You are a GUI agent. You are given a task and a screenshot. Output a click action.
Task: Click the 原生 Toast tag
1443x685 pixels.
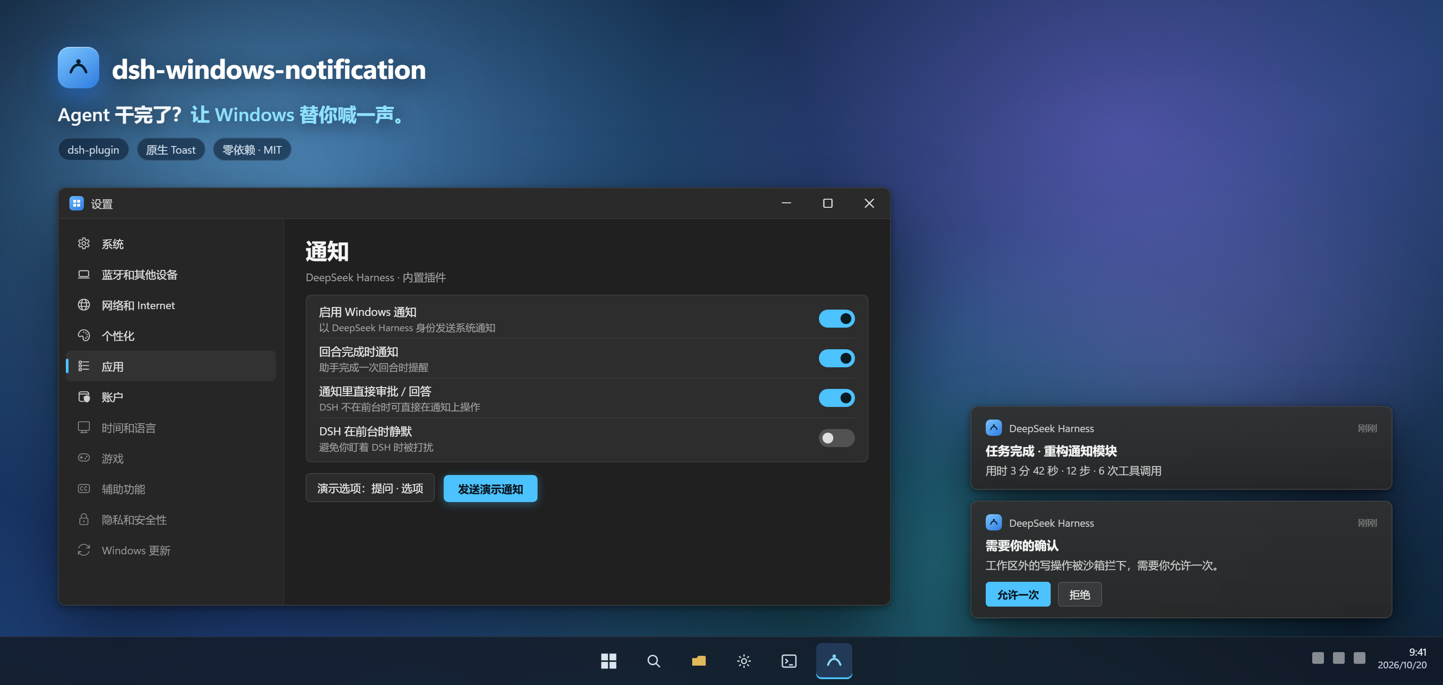[x=171, y=150]
